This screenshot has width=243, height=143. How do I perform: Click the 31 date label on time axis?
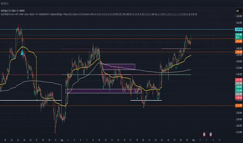56,140
